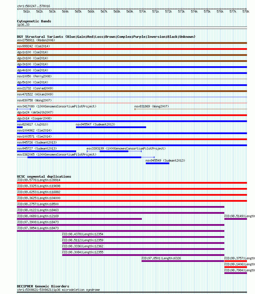The width and height of the screenshot is (255, 294).
Task: Select nsv1004962 (Coe2014) label
Action: (34, 130)
